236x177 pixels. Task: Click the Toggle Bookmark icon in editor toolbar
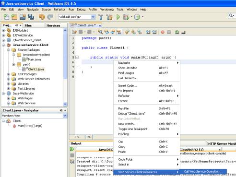coord(140,32)
